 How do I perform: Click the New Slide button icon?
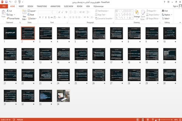[x=24, y=12]
